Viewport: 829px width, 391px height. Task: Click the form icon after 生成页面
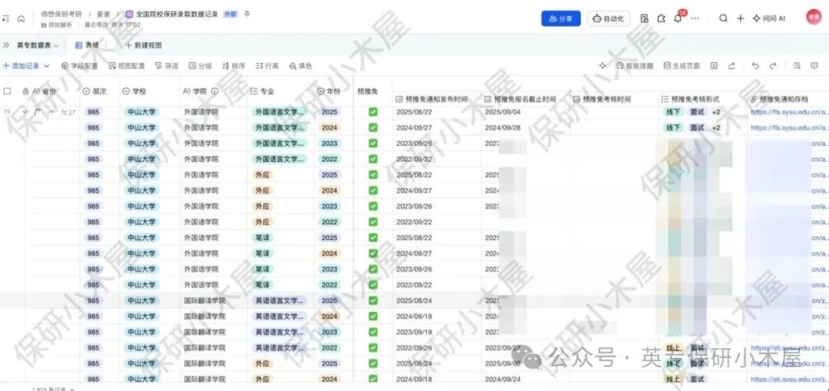[714, 66]
